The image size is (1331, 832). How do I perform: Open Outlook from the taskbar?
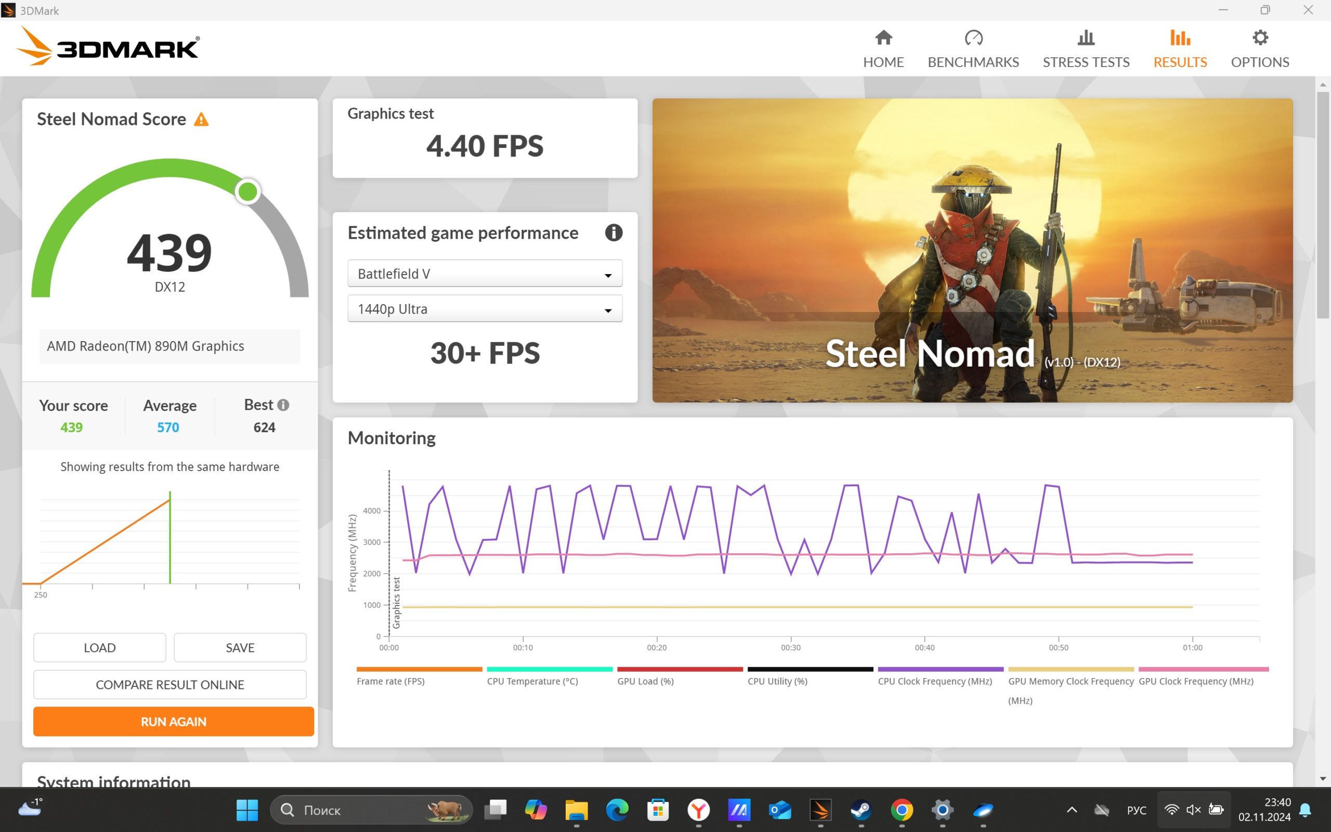point(780,810)
